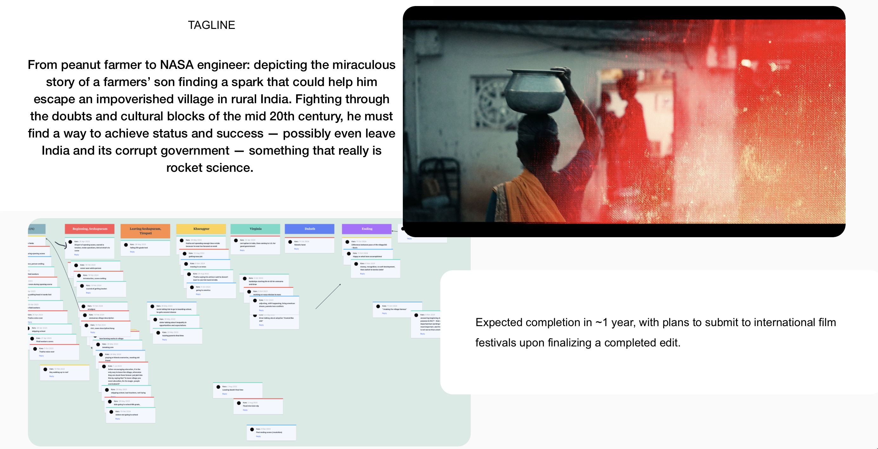Click Reply under 'going to america' comment
878x449 pixels.
(198, 294)
